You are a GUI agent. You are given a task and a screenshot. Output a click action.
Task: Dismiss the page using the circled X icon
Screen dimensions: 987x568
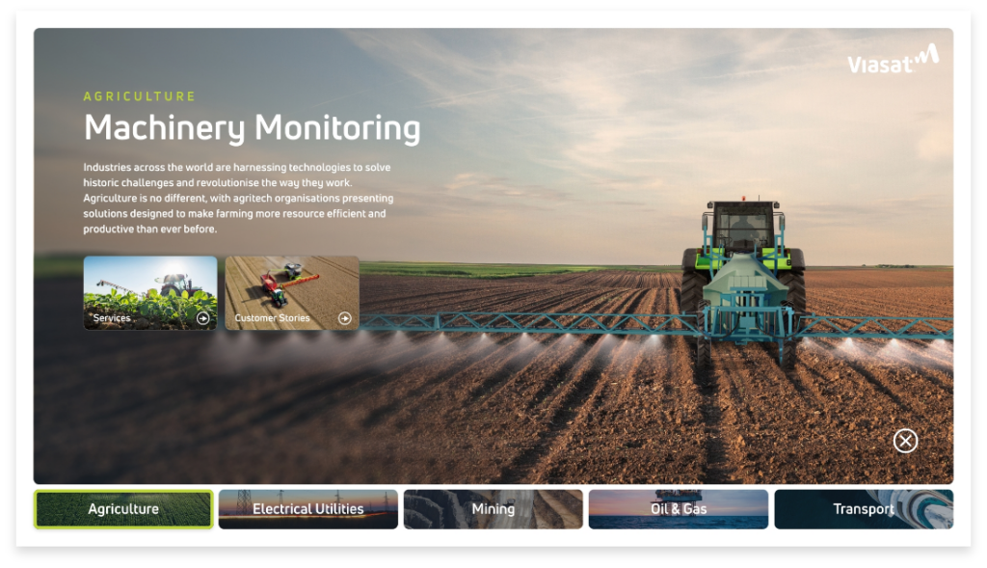(x=905, y=441)
